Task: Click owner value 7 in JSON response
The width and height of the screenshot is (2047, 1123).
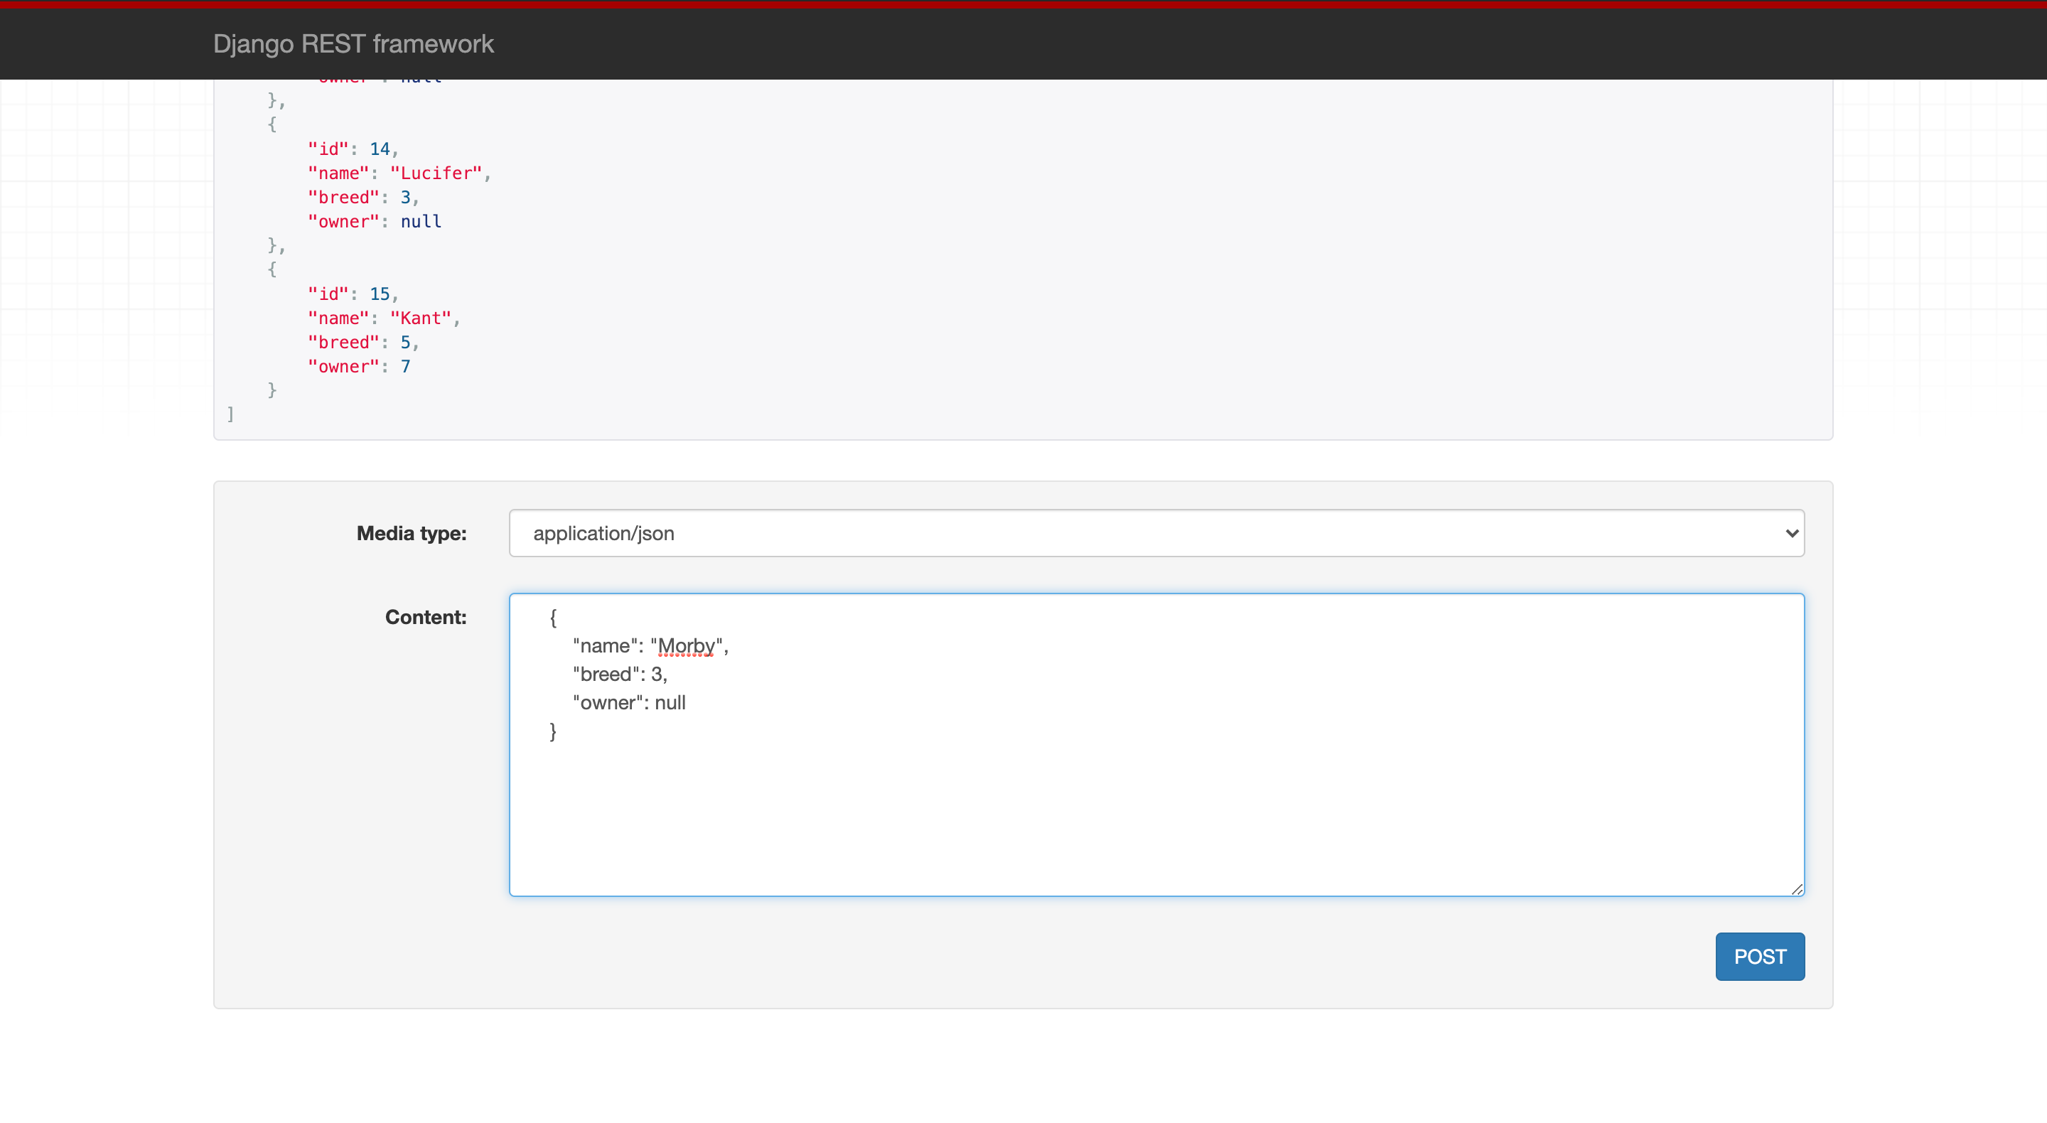Action: pos(405,366)
